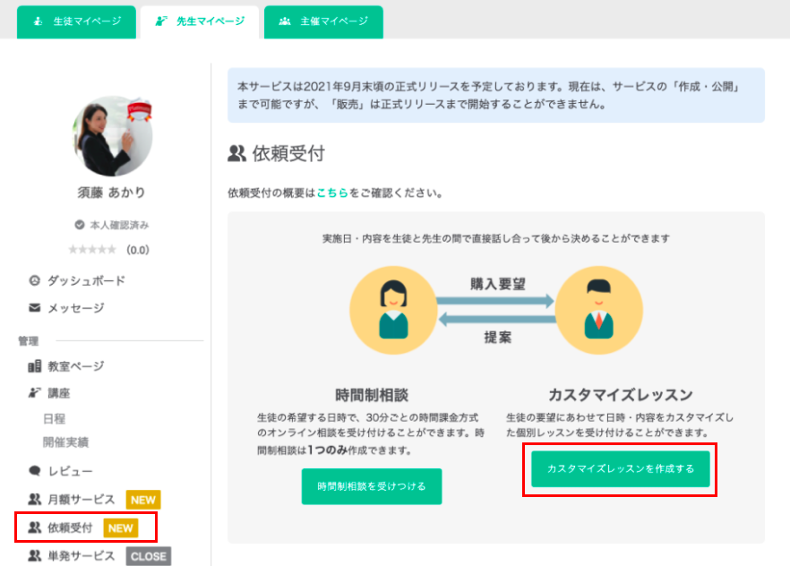
Task: Click the NEW badge beside 依頼受付
Action: pyautogui.click(x=120, y=528)
